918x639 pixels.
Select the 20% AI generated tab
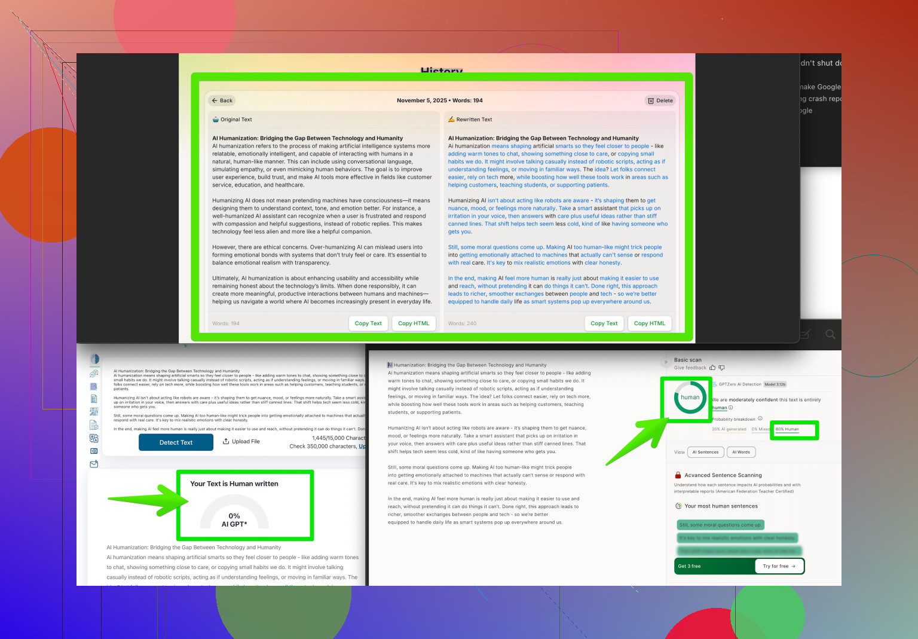(729, 429)
